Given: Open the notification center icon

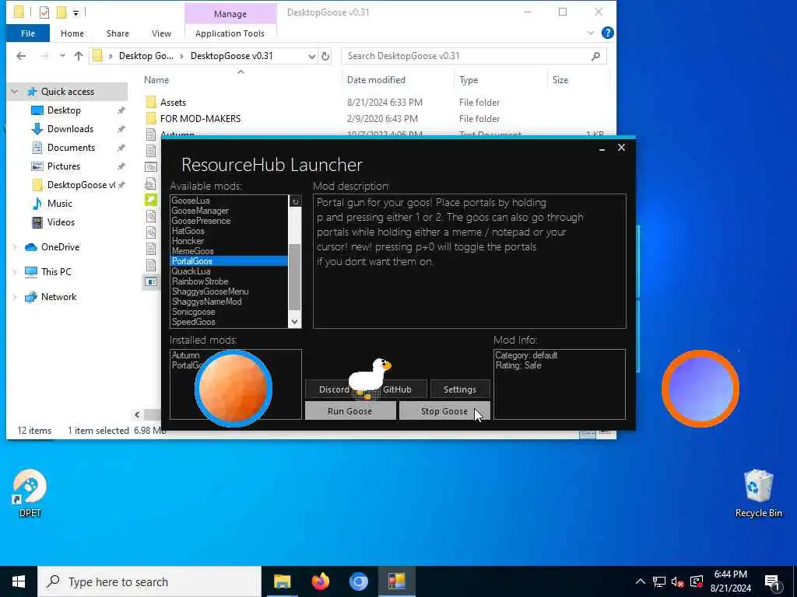Looking at the screenshot, I should coord(772,582).
